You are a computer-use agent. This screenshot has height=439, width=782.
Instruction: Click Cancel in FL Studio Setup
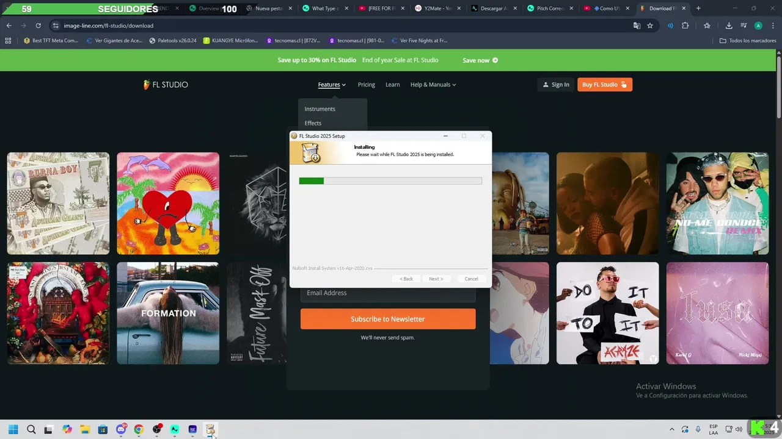click(471, 279)
